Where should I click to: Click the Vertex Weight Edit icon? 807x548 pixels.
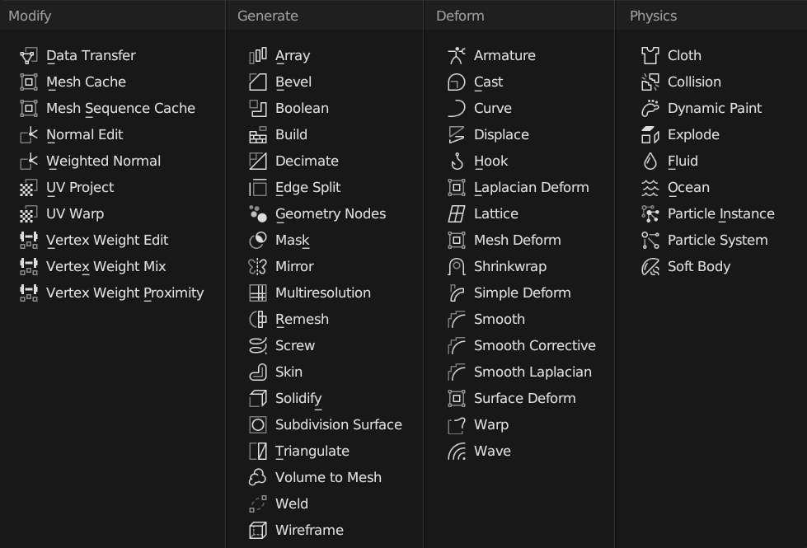tap(29, 241)
